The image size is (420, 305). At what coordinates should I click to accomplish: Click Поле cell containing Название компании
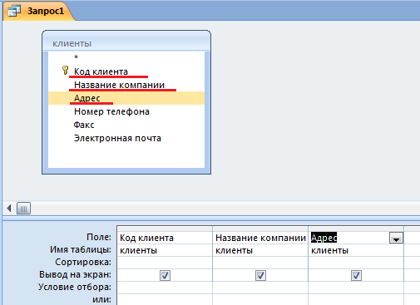point(260,238)
